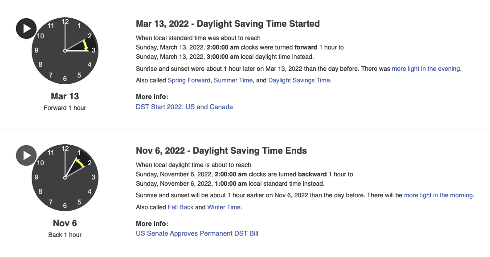Open the Fall Back link
490x257 pixels.
coord(180,207)
